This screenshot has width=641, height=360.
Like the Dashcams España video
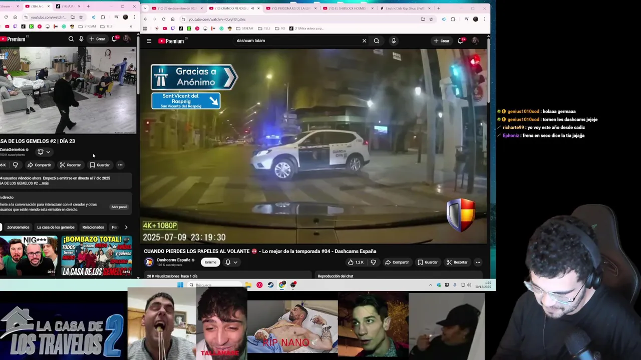coord(356,262)
